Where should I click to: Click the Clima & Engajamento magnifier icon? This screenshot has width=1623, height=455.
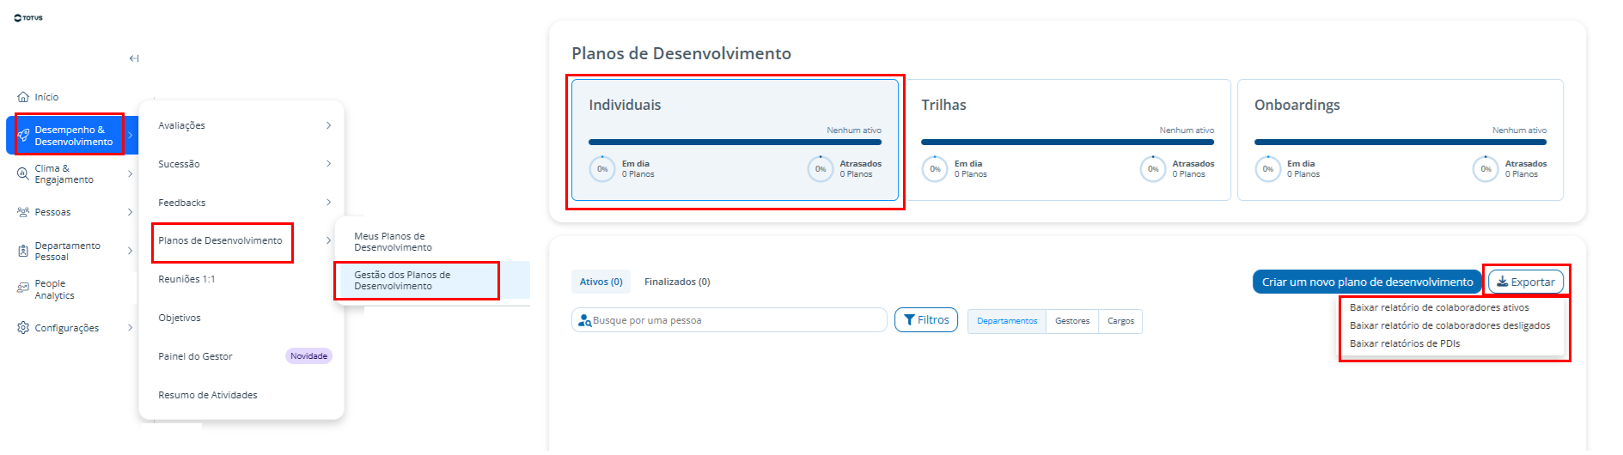(23, 173)
